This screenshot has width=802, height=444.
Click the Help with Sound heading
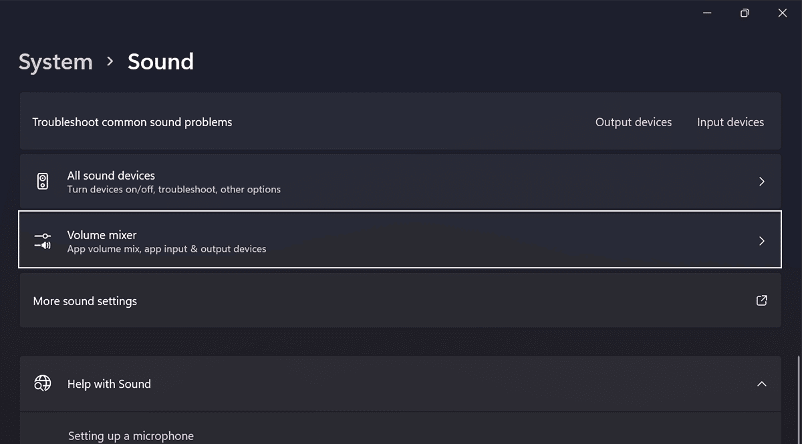(109, 384)
